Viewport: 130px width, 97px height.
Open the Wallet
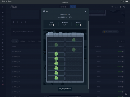73,7
